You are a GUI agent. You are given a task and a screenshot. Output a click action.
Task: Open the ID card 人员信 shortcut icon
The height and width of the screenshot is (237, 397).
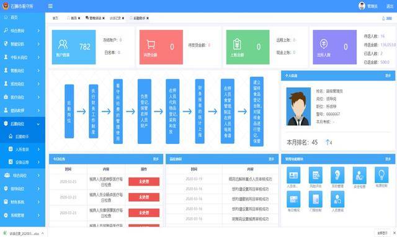coord(293,175)
